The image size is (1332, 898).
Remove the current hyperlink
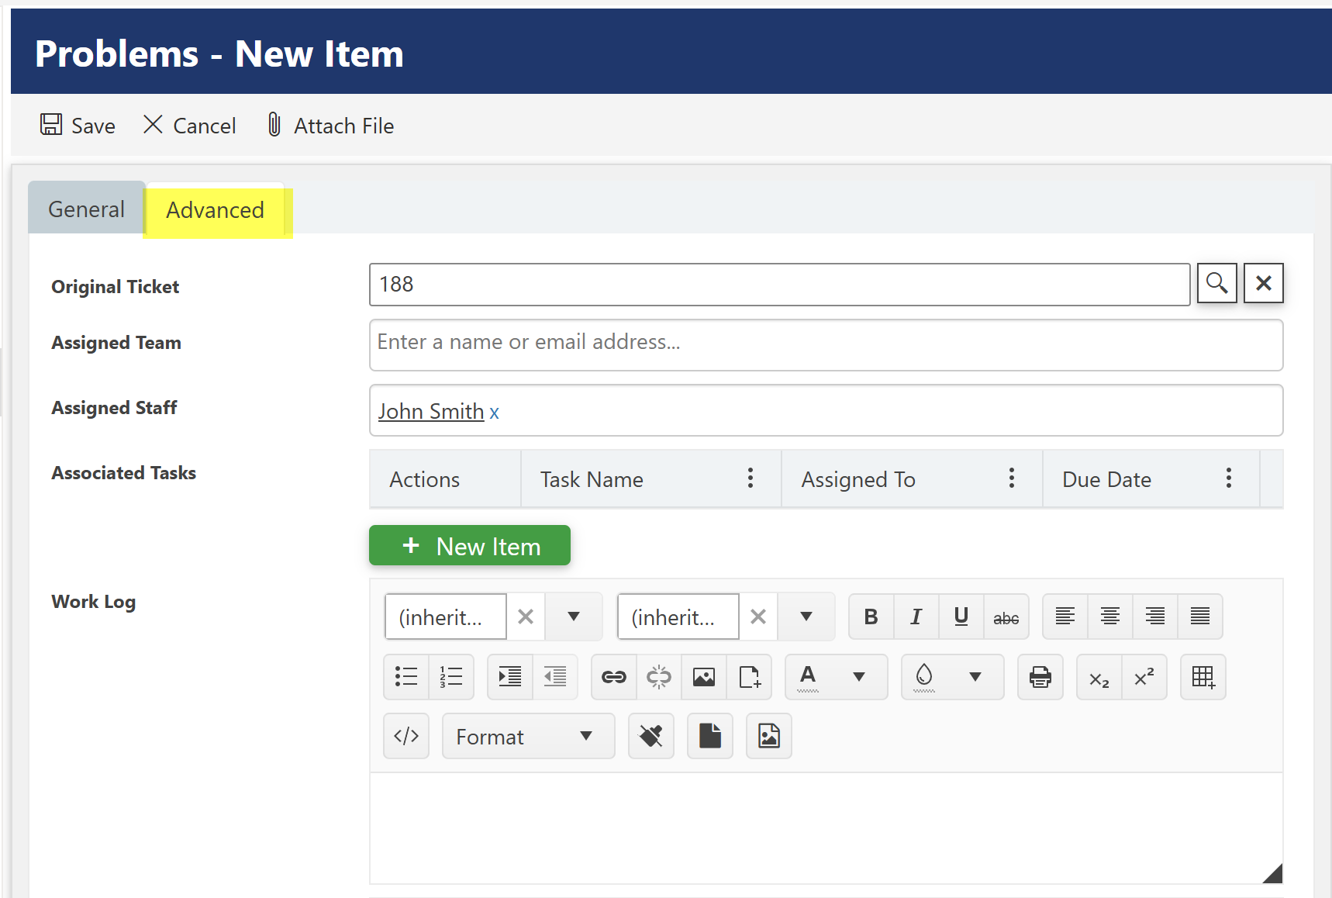pyautogui.click(x=658, y=676)
